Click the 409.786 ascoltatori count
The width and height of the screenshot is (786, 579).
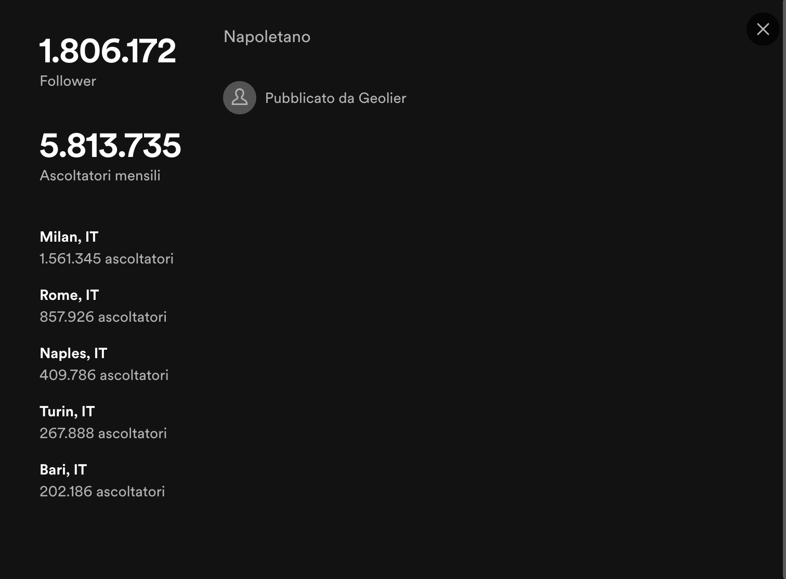tap(104, 375)
